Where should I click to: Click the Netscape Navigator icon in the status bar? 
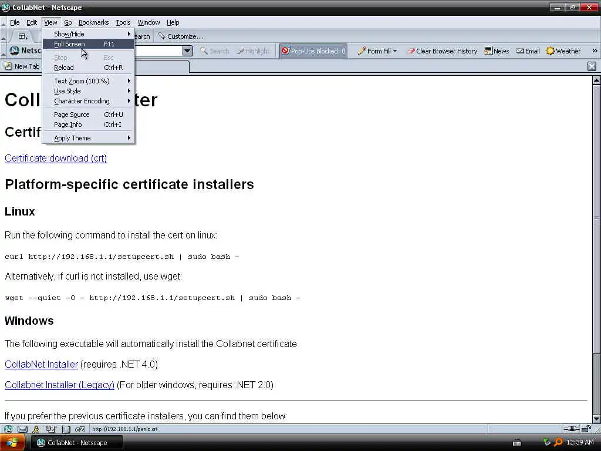pyautogui.click(x=8, y=429)
